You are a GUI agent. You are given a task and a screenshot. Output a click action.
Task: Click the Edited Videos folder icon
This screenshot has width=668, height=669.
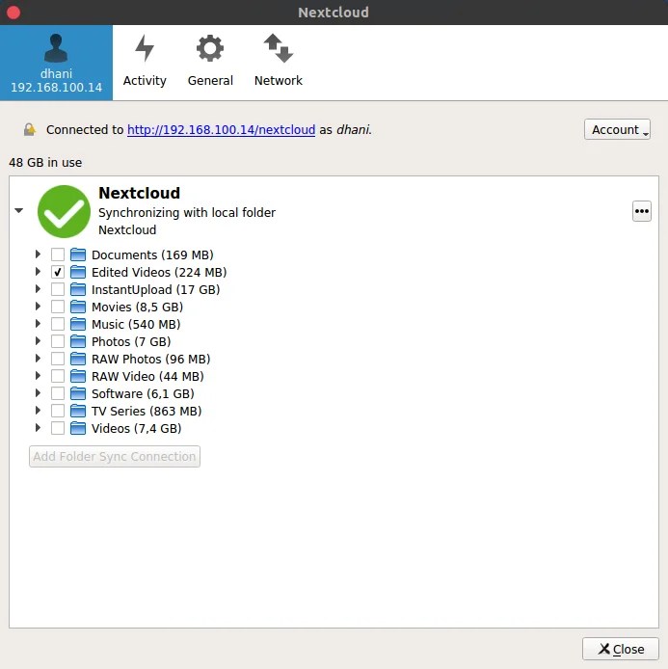tap(78, 272)
